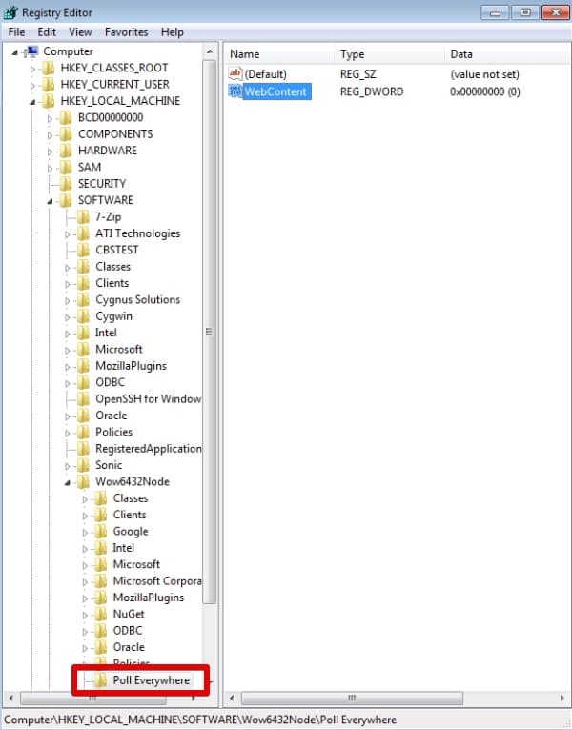
Task: Click the HARDWARE folder icon
Action: [66, 151]
